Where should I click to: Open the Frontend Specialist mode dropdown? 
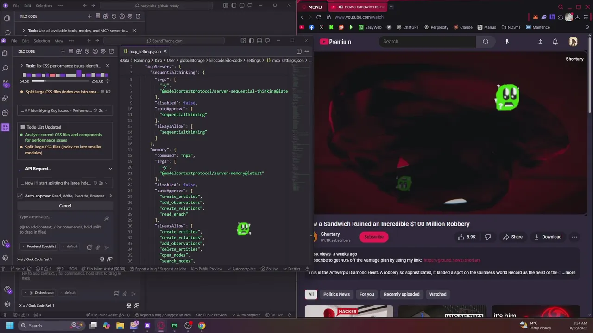pos(38,247)
